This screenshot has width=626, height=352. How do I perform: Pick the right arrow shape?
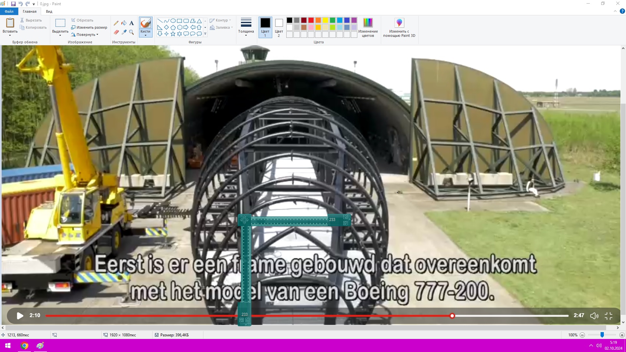tap(186, 27)
